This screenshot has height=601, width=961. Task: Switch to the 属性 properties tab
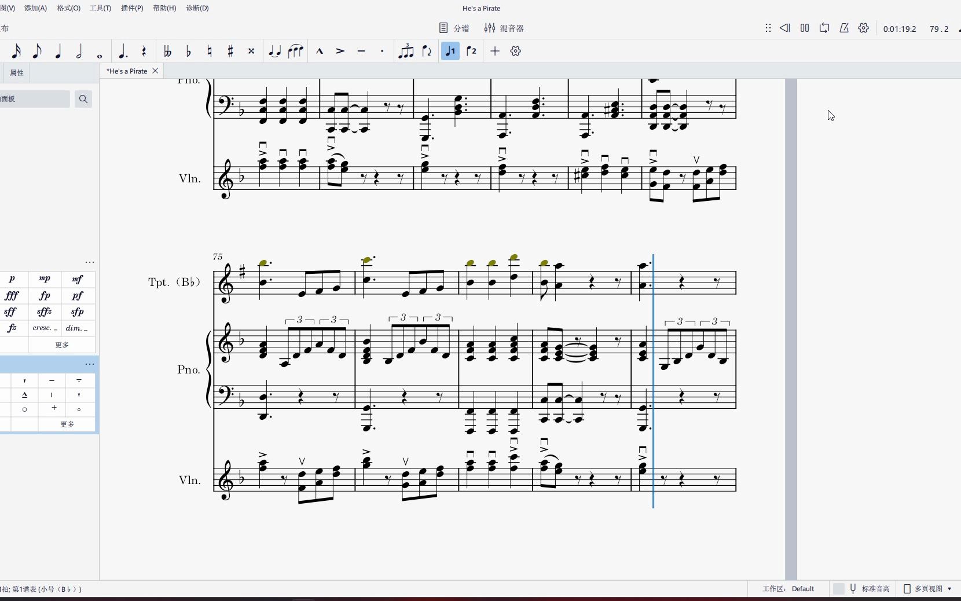tap(17, 72)
